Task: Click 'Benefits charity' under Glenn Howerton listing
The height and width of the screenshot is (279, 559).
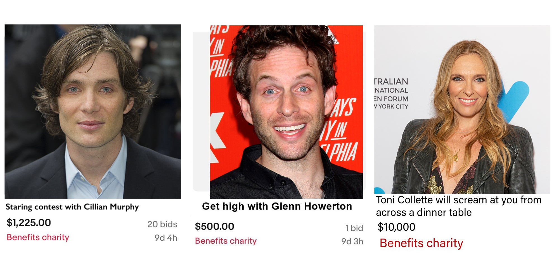Action: pos(226,241)
